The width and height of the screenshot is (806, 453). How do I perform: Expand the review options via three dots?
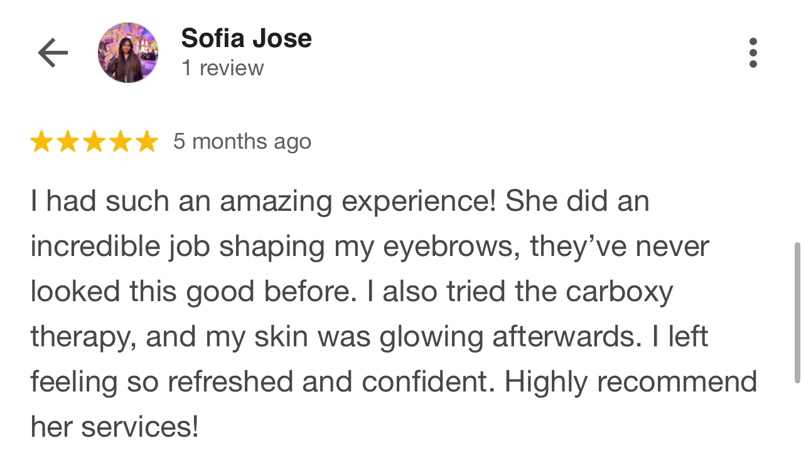point(753,52)
